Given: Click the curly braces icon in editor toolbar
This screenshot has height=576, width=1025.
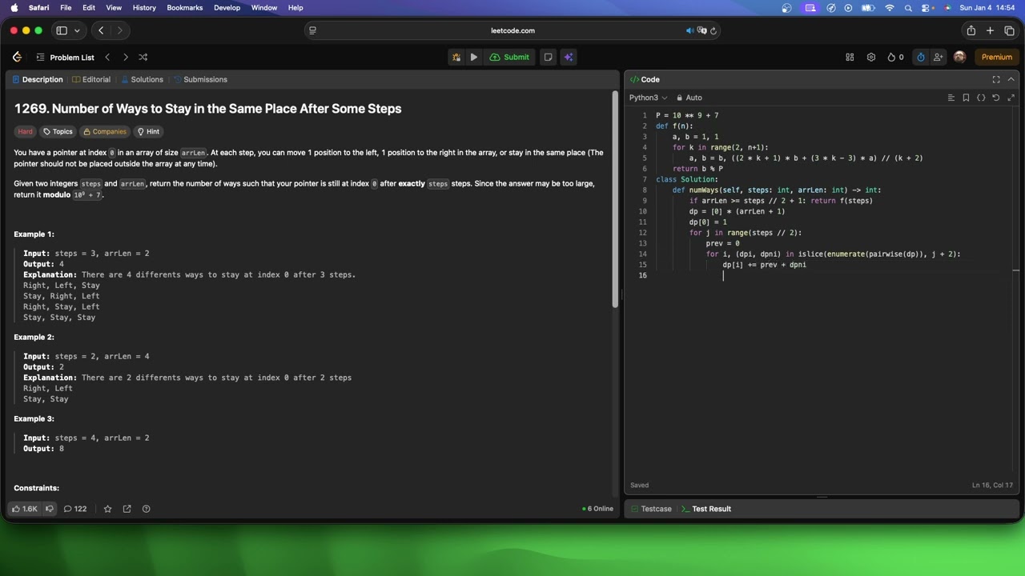Looking at the screenshot, I should 981,98.
